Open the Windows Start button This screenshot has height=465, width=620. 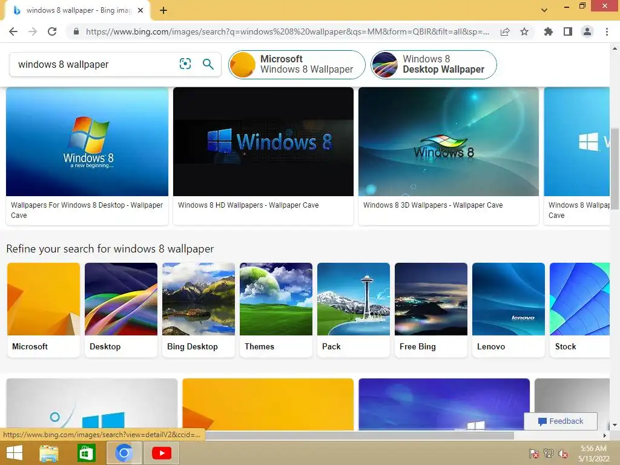point(15,453)
